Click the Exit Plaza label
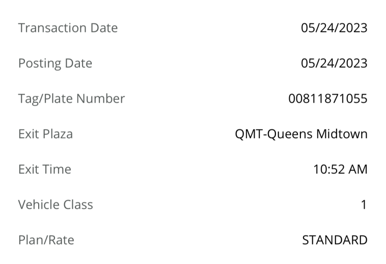The width and height of the screenshot is (386, 264). click(45, 134)
